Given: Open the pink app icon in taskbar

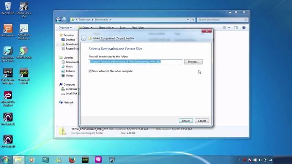Looking at the screenshot, I should [x=99, y=160].
